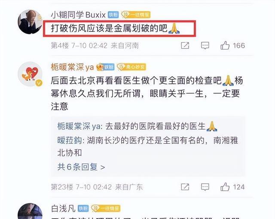
Task: Open the 白浅凡 username
Action: pyautogui.click(x=63, y=209)
